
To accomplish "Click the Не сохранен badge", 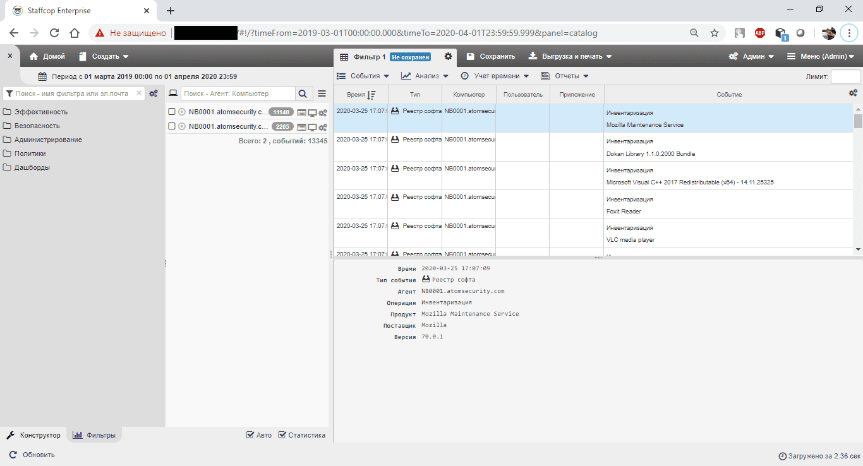I will tap(411, 57).
